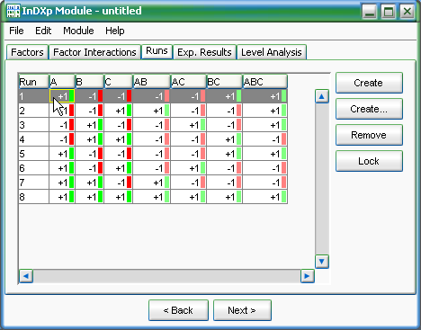Click factor A cell in run 1
The width and height of the screenshot is (421, 330).
click(62, 96)
